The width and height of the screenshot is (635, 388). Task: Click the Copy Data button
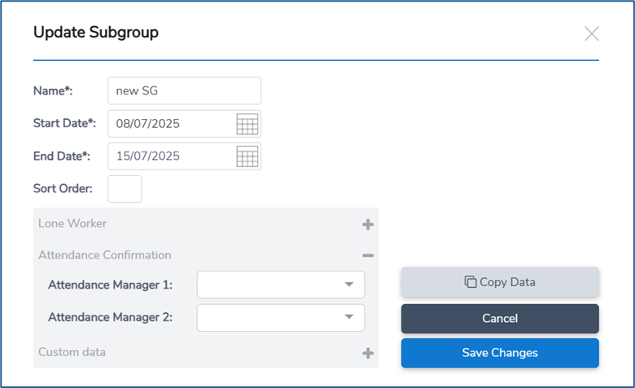tap(500, 282)
